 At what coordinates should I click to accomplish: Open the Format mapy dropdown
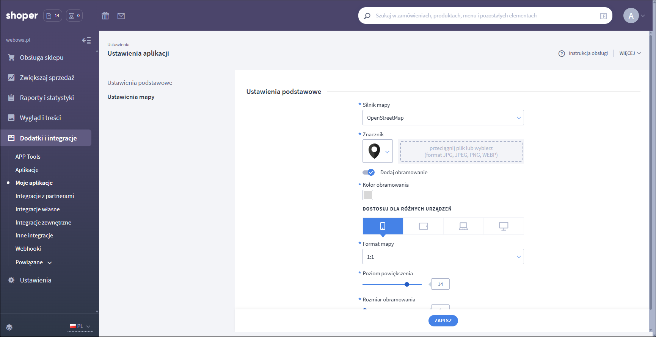[x=443, y=257]
